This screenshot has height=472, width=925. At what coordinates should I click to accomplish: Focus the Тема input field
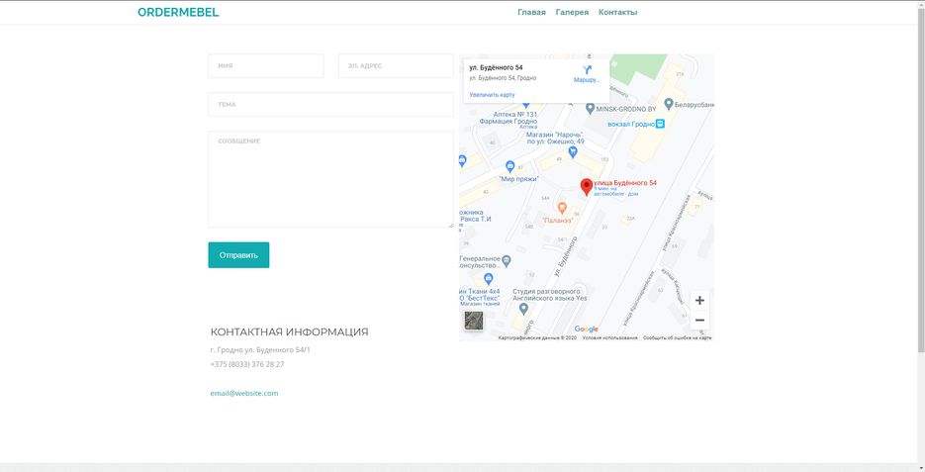click(x=331, y=105)
